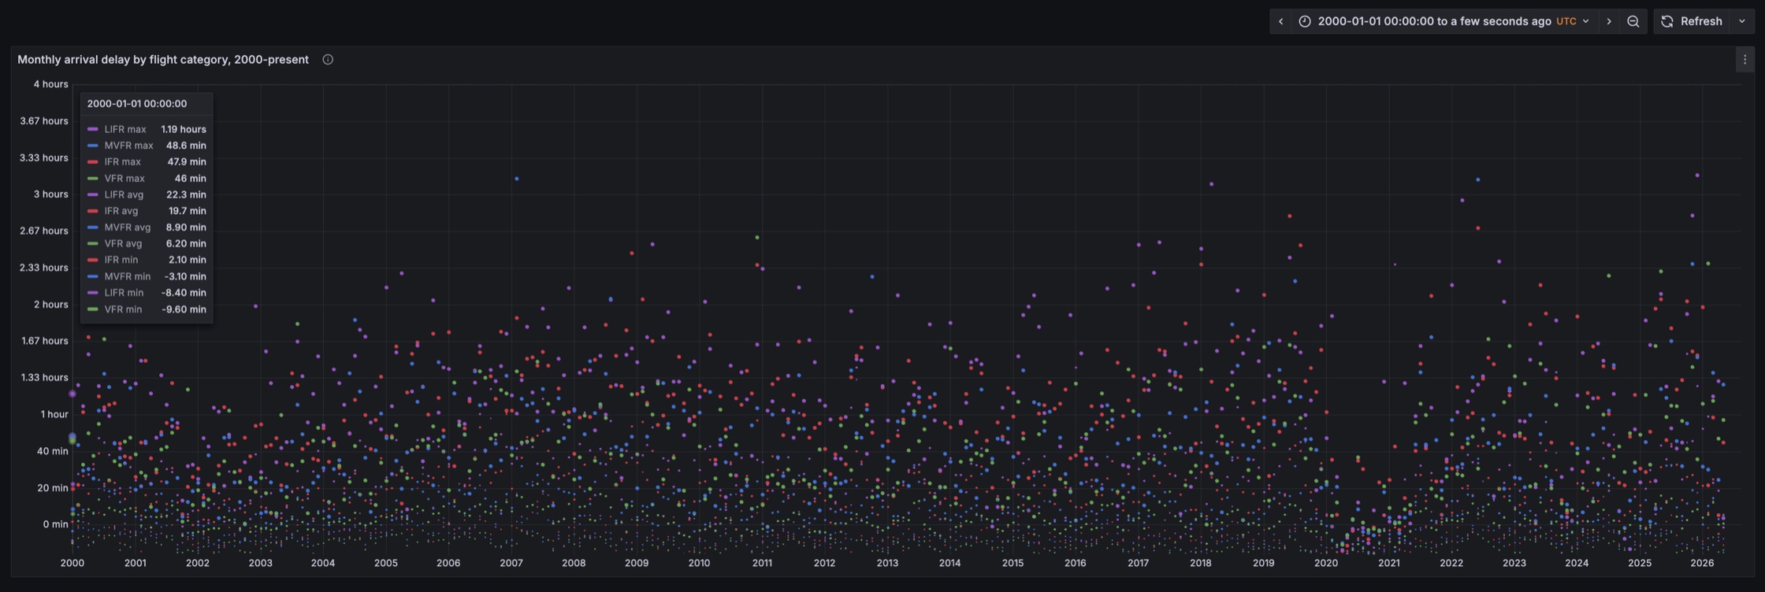Click the MVFR max blue swatch in tooltip
Screen dimensions: 1765x592
pyautogui.click(x=93, y=146)
